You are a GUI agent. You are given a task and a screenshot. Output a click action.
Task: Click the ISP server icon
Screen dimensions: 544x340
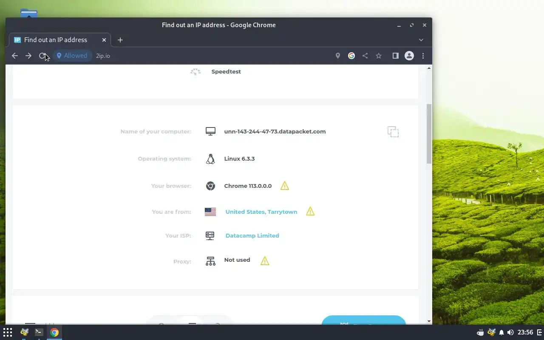click(x=210, y=235)
